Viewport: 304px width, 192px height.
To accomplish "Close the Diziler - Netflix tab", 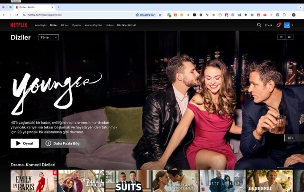I will tap(52, 7).
